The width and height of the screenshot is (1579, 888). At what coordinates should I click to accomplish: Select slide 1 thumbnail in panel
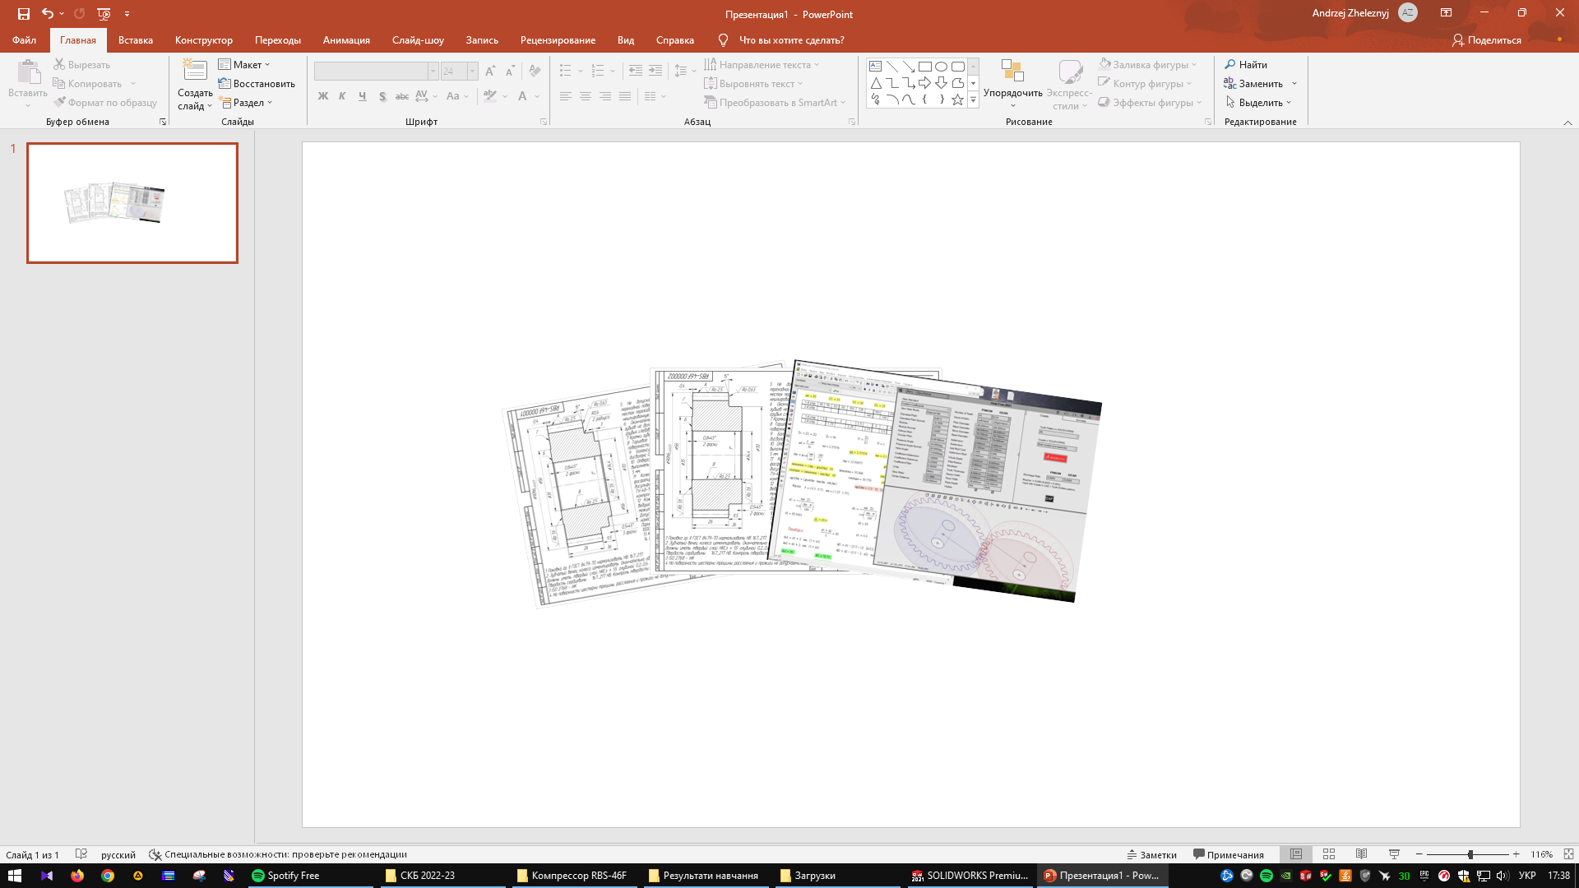[x=132, y=203]
